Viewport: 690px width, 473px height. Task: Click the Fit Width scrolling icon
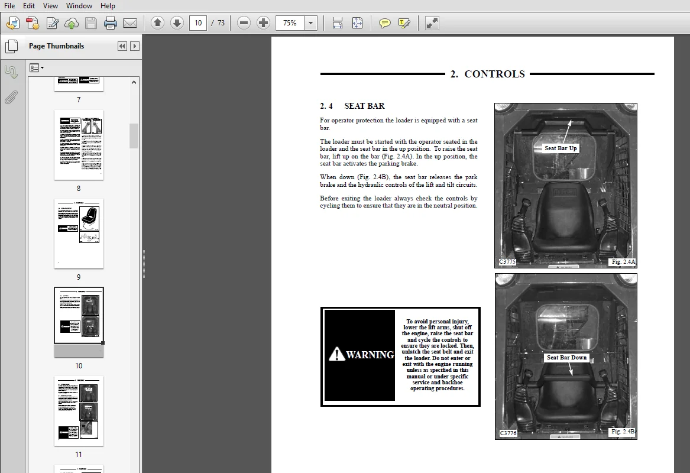(338, 23)
